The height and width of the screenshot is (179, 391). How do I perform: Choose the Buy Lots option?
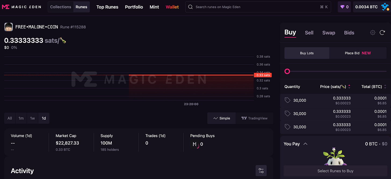pyautogui.click(x=307, y=53)
